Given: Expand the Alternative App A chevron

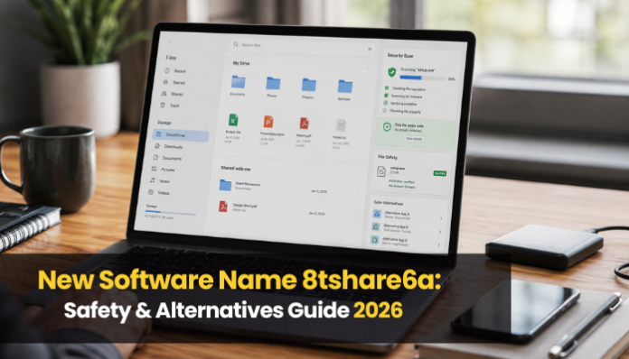Looking at the screenshot, I should [x=441, y=218].
